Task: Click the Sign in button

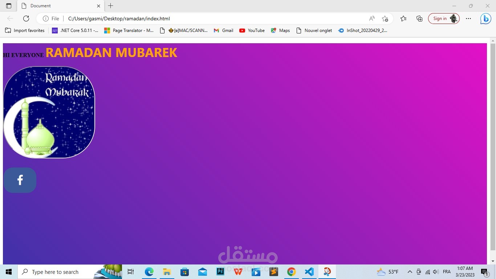Action: tap(440, 19)
